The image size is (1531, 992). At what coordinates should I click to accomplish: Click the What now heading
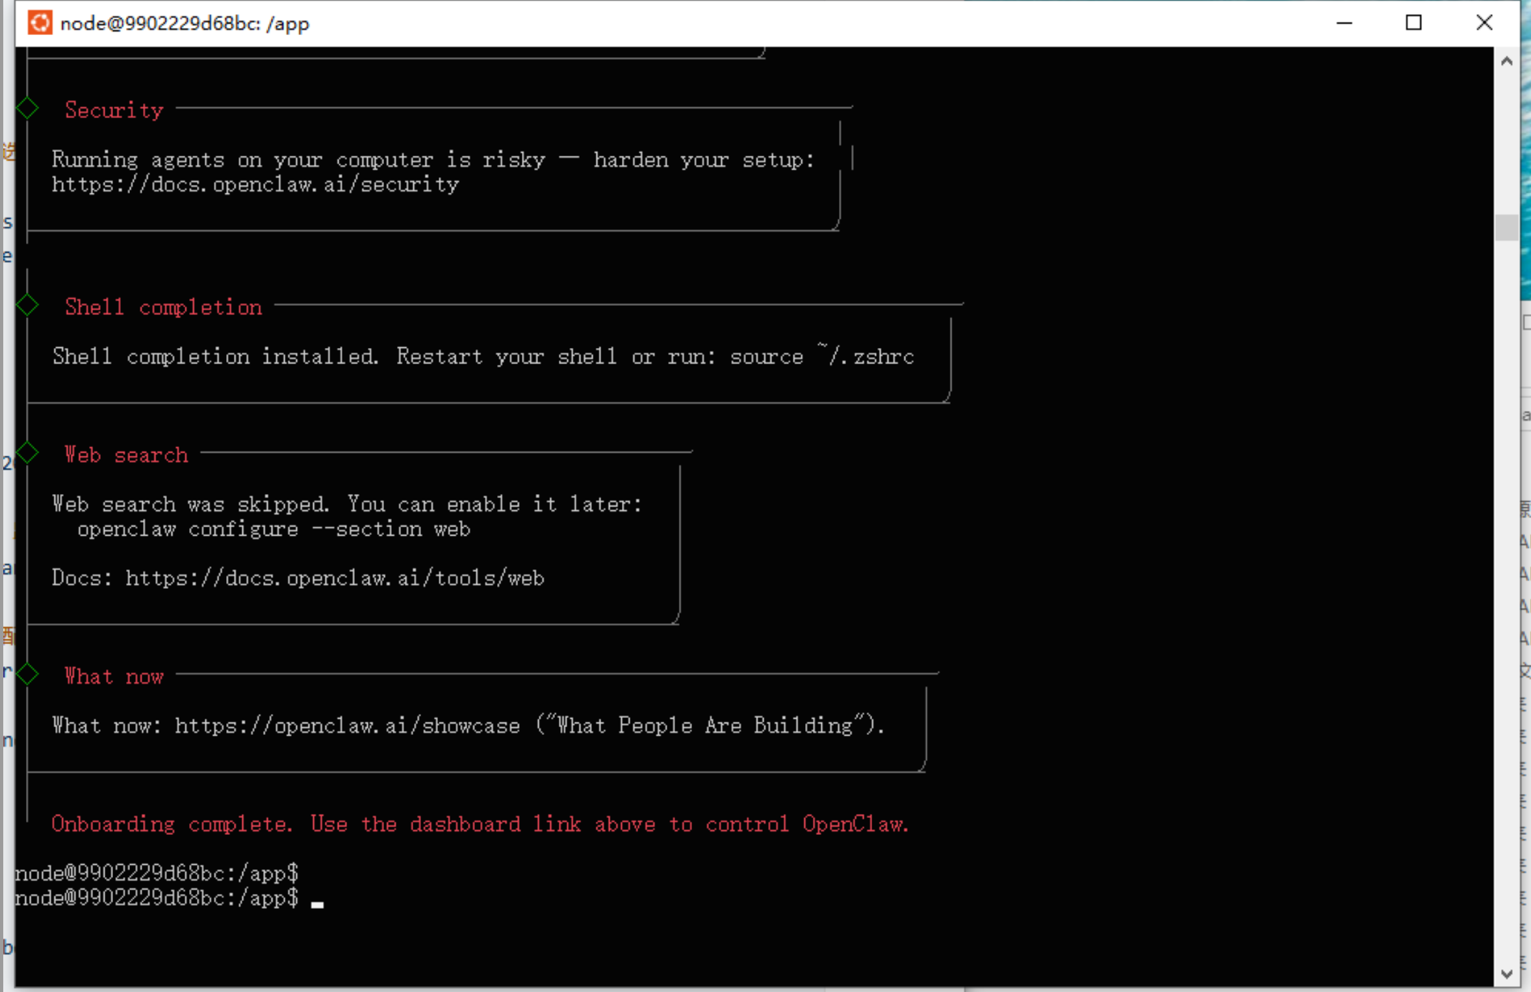114,676
